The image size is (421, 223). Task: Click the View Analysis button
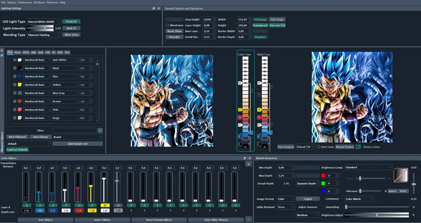tap(286, 147)
